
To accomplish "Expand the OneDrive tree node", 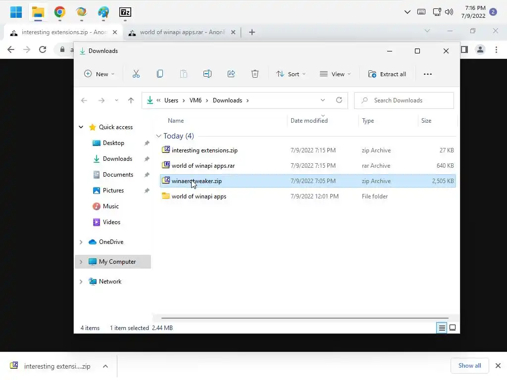I will [x=81, y=242].
